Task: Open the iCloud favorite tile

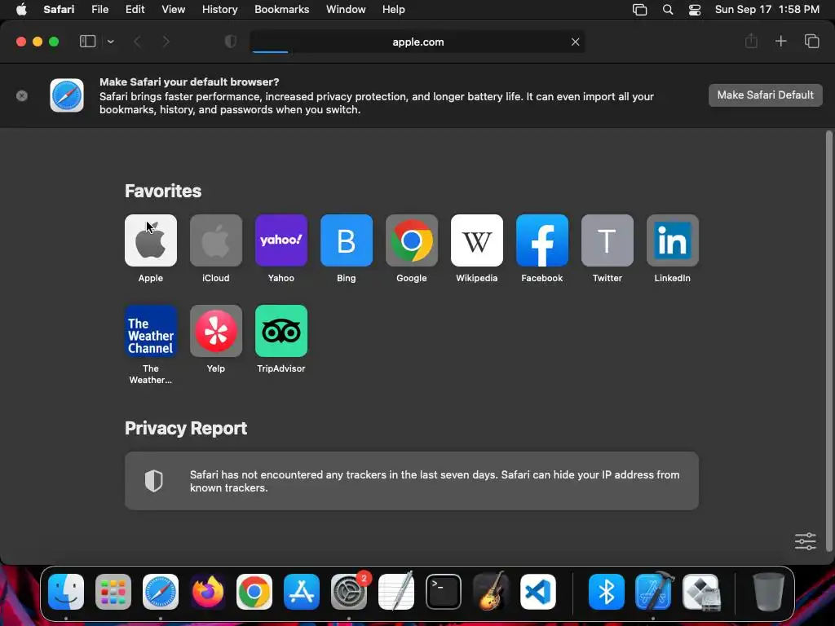Action: [x=215, y=240]
